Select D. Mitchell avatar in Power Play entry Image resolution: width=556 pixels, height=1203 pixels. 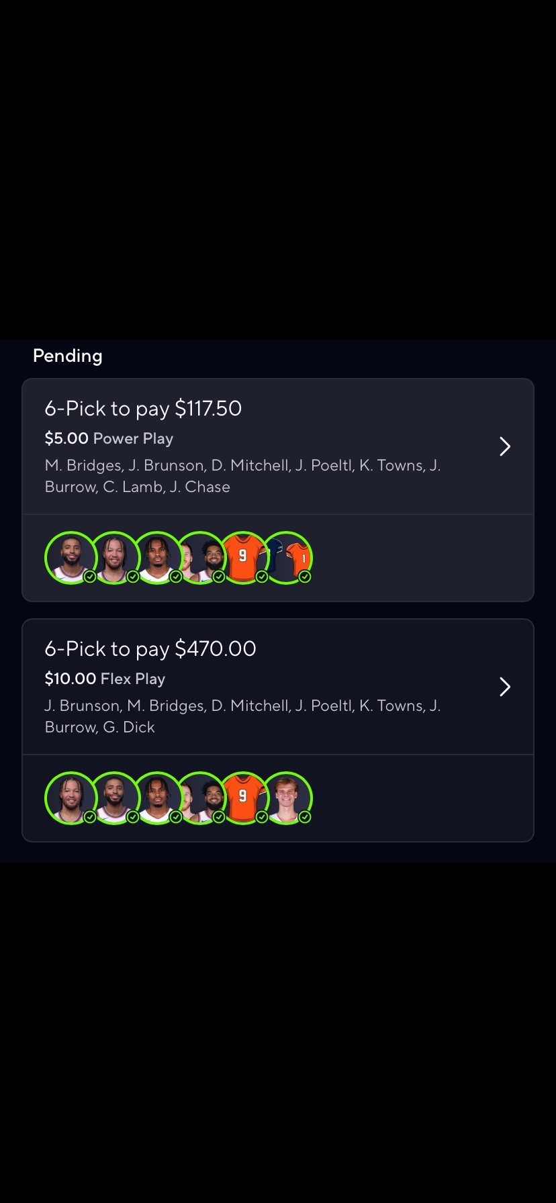click(x=156, y=557)
